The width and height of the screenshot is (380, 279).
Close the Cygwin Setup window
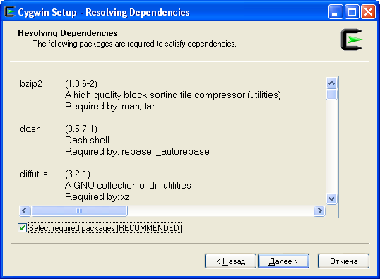(x=368, y=11)
